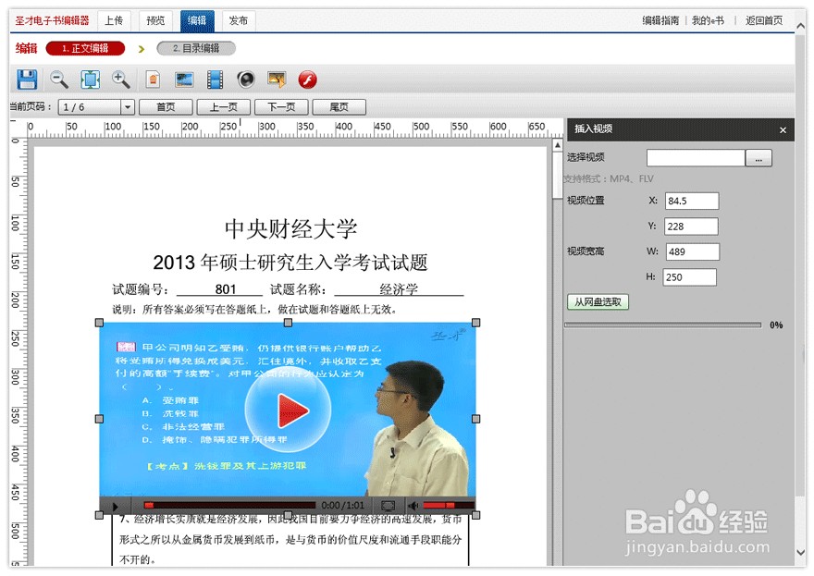
Task: Insert an image using the picture icon
Action: tap(184, 80)
